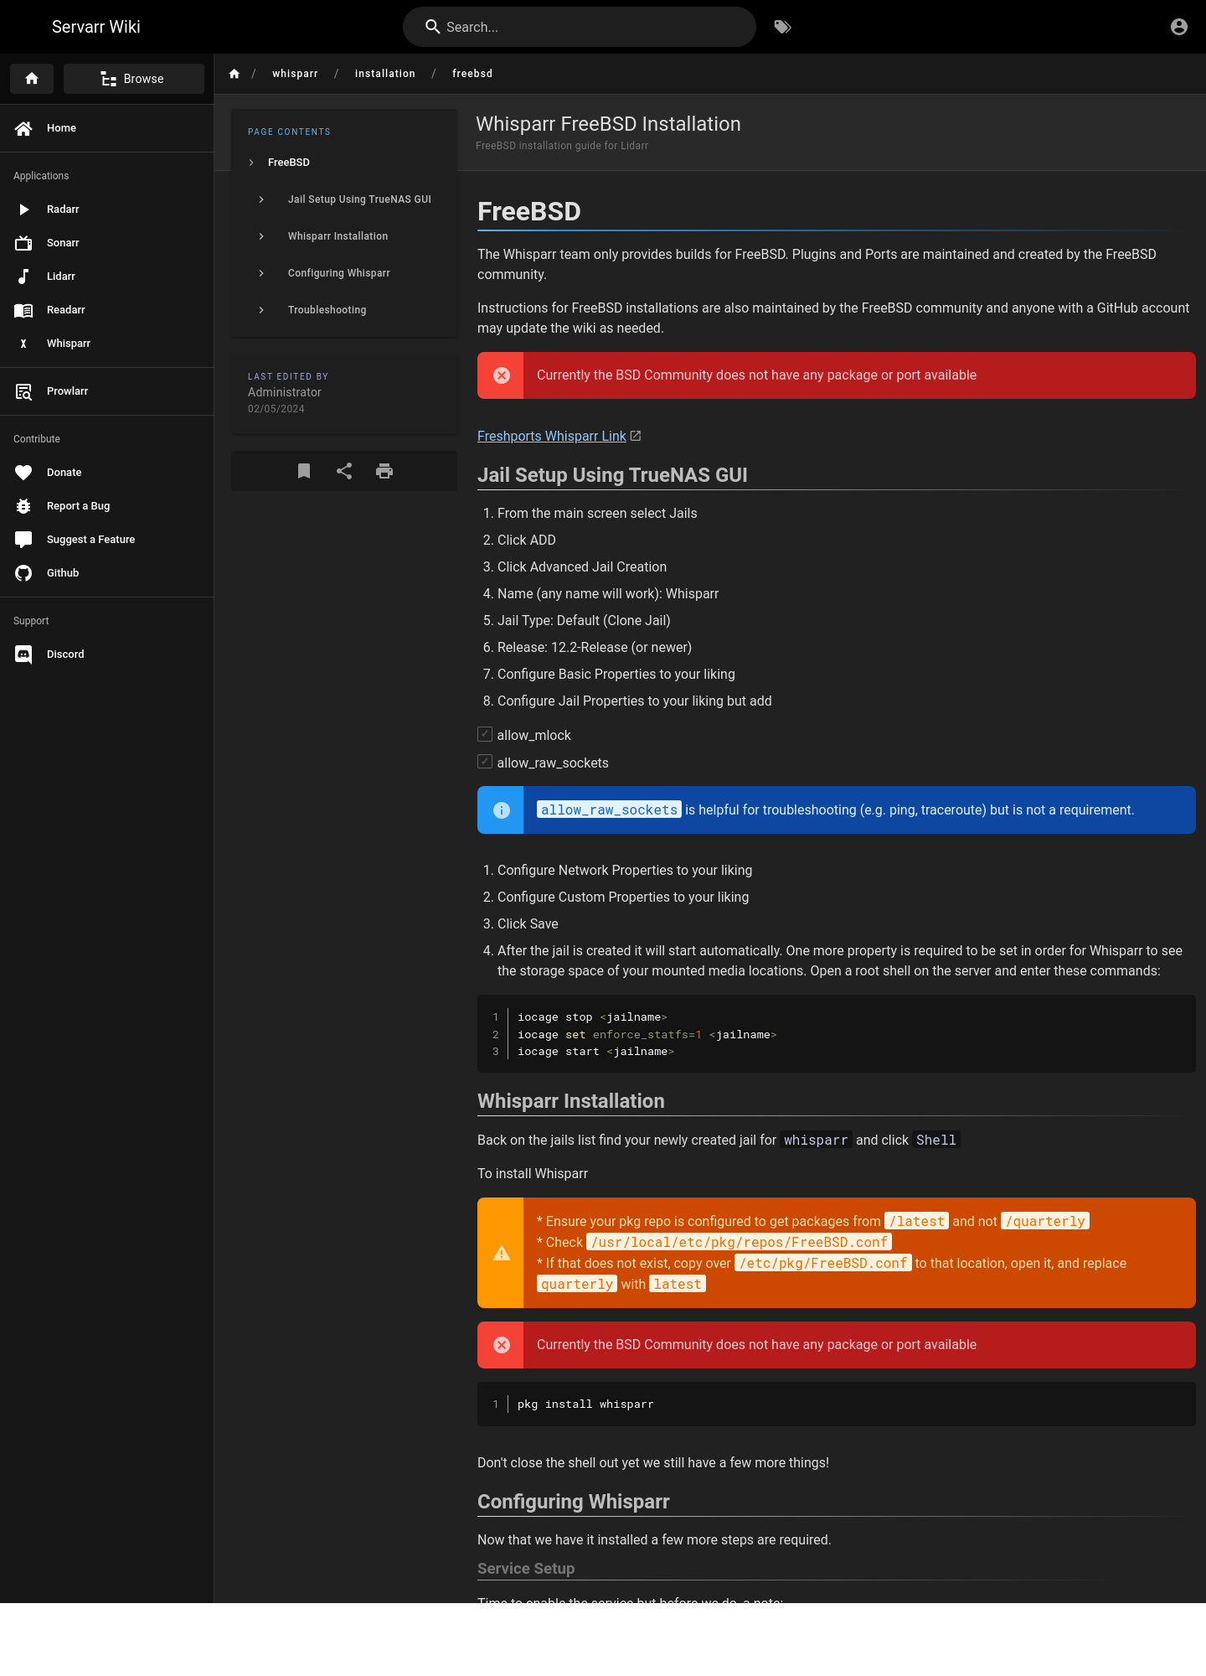
Task: Select the Whisparr X icon
Action: click(x=23, y=344)
